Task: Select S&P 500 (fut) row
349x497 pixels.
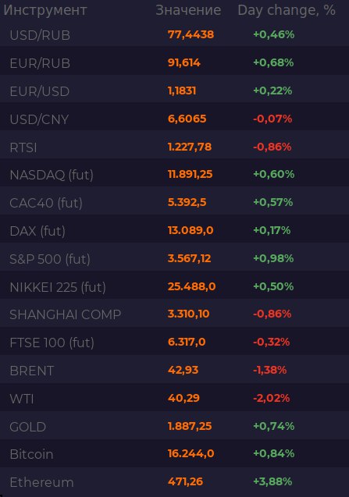Action: click(175, 259)
